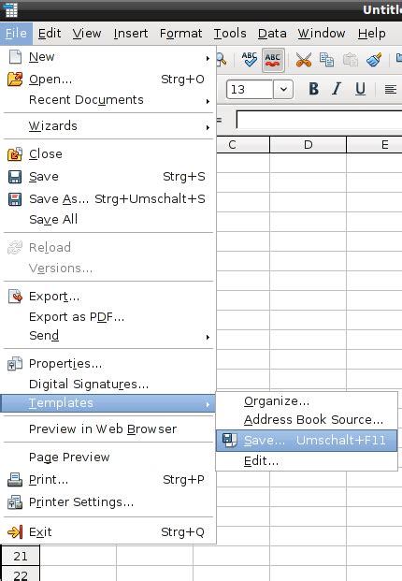This screenshot has width=402, height=581.
Task: Open the Window menu
Action: 322,34
